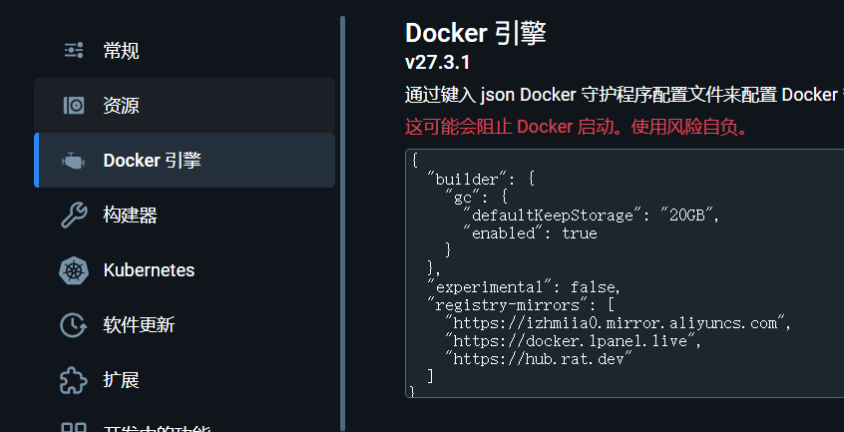Click the v27.3.1 version text
844x432 pixels.
(x=438, y=63)
